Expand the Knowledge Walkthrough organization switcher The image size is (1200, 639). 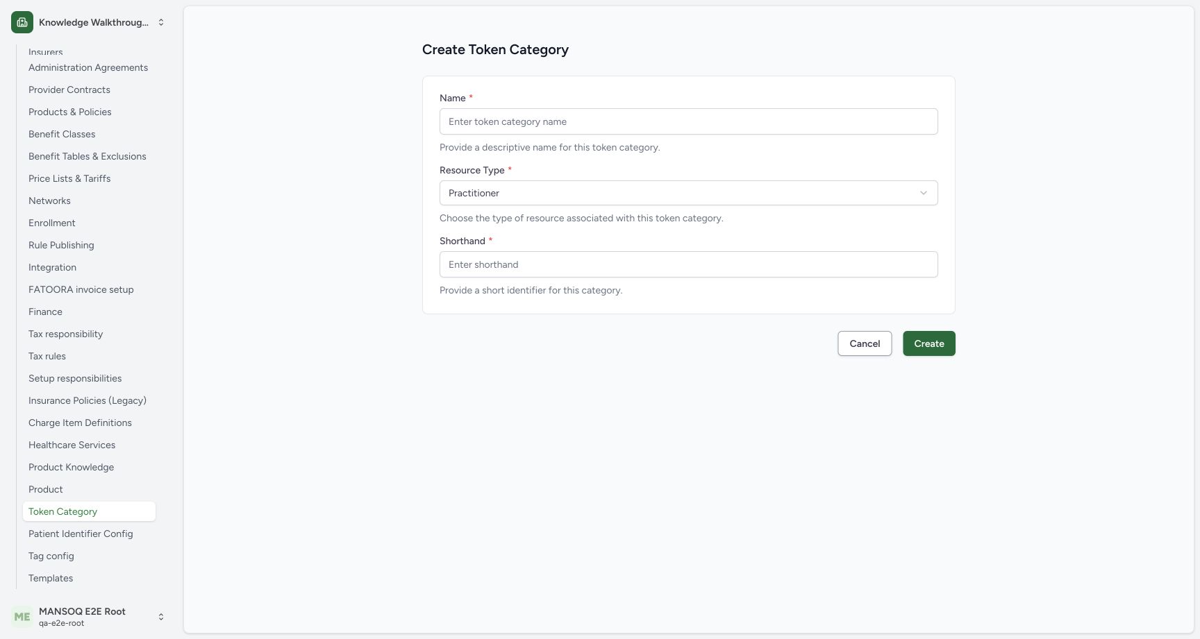161,22
